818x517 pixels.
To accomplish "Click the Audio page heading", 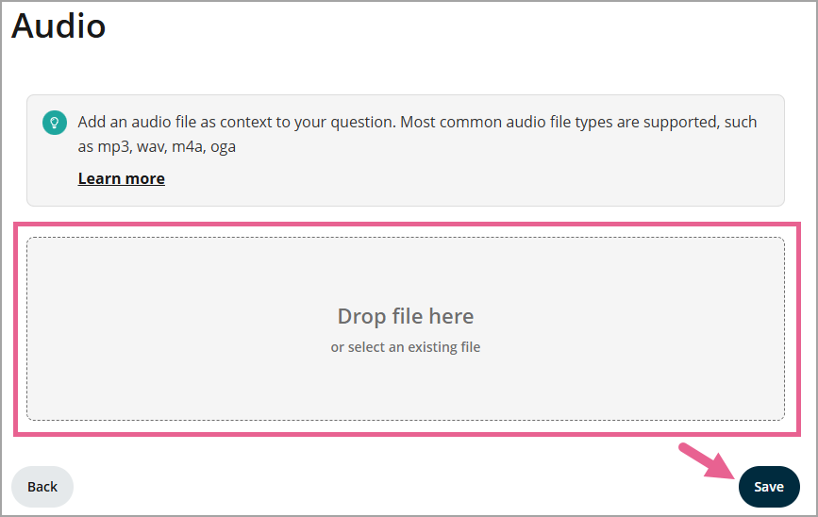I will point(58,25).
